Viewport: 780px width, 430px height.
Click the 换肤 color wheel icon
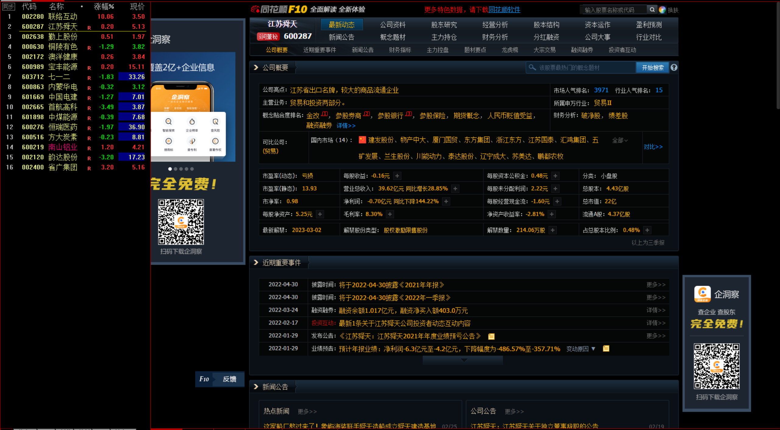[662, 9]
